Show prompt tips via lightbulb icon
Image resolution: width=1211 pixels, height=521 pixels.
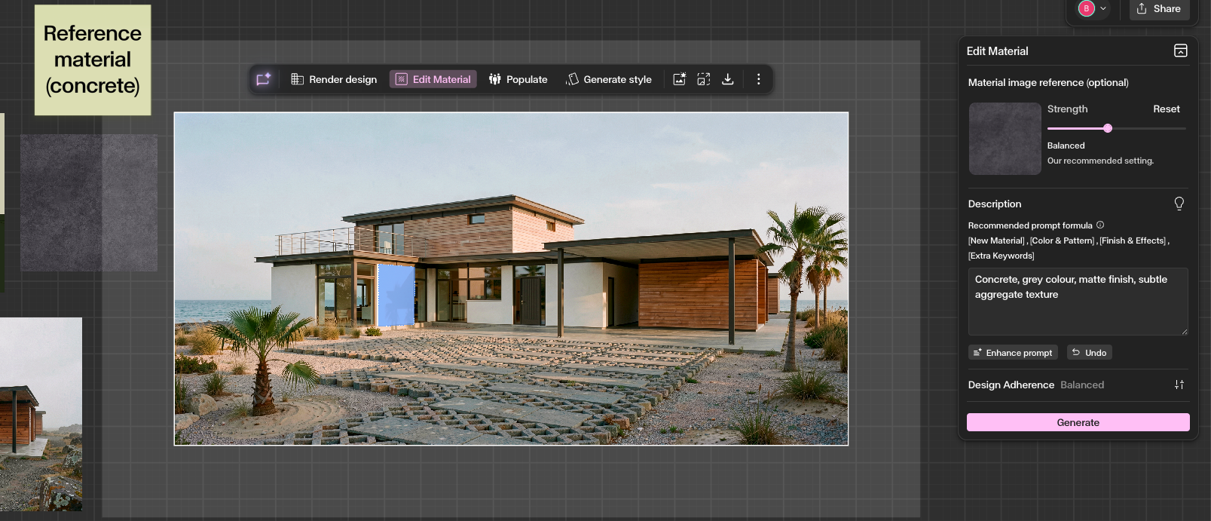click(1179, 204)
